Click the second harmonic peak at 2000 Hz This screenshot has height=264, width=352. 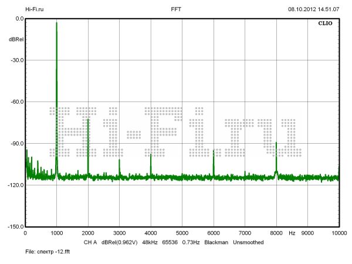pos(88,120)
